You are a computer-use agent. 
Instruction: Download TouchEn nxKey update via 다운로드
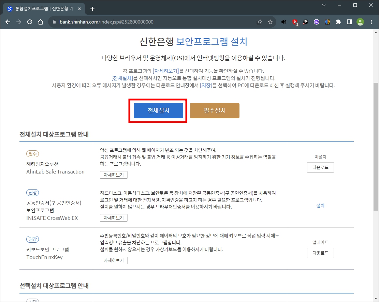(x=320, y=253)
